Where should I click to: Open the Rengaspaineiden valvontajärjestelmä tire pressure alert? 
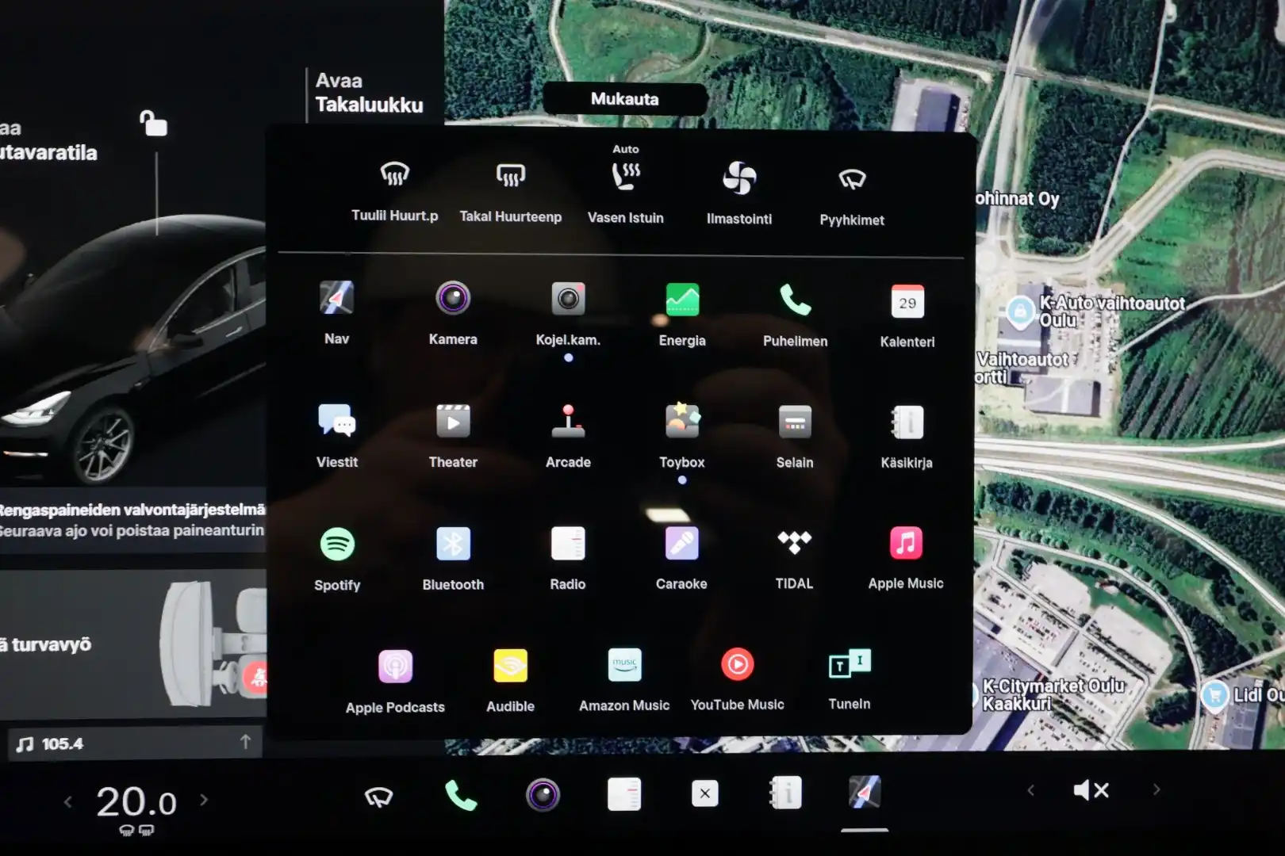[x=132, y=519]
